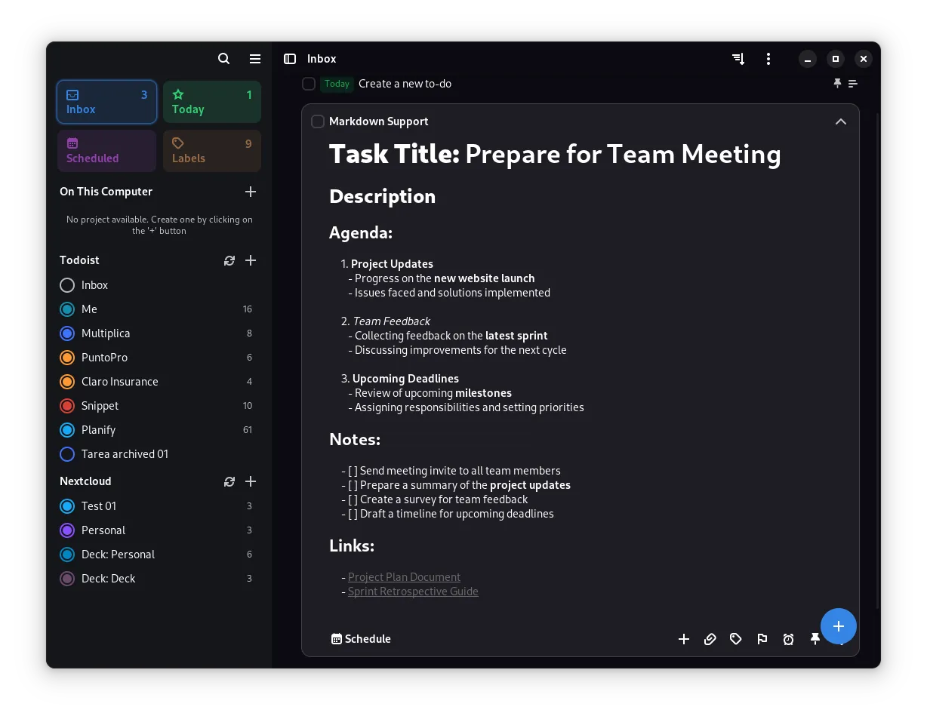Set priority with the flag icon
Viewport: 927px width, 719px height.
coord(762,639)
